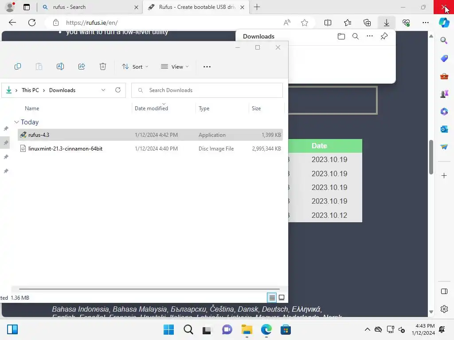Click the web page vertical scrollbar thumb
454x340 pixels.
[x=431, y=157]
